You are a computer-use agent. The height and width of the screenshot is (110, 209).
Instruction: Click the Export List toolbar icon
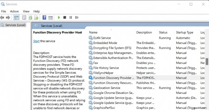[x=36, y=18]
